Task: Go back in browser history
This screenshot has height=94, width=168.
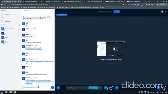Action: (2, 5)
